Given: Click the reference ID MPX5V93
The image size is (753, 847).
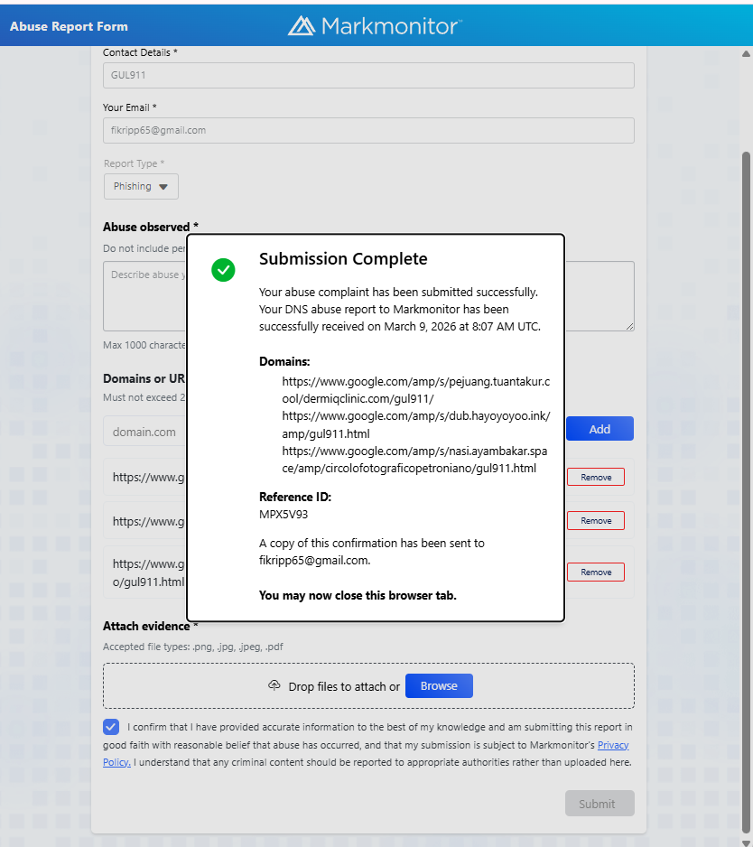Looking at the screenshot, I should point(284,515).
